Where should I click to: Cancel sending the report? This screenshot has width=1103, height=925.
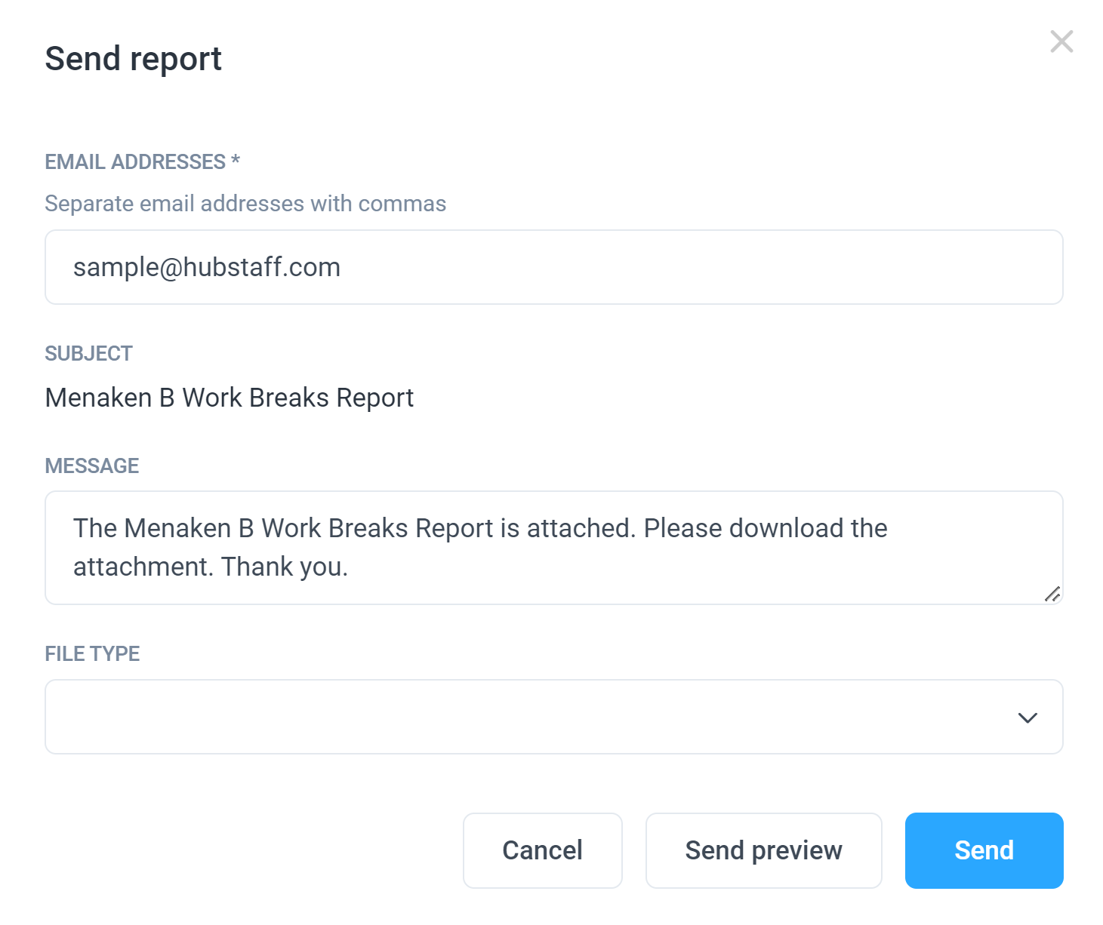(x=543, y=850)
